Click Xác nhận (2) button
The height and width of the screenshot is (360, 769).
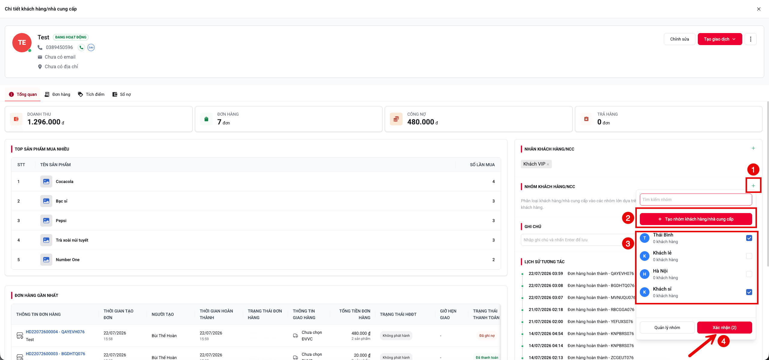coord(725,328)
